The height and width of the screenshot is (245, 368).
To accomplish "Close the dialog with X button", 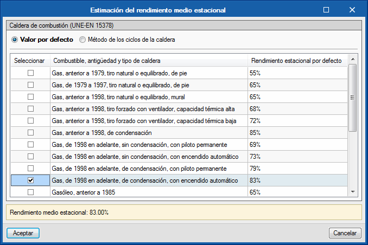I will [352, 10].
